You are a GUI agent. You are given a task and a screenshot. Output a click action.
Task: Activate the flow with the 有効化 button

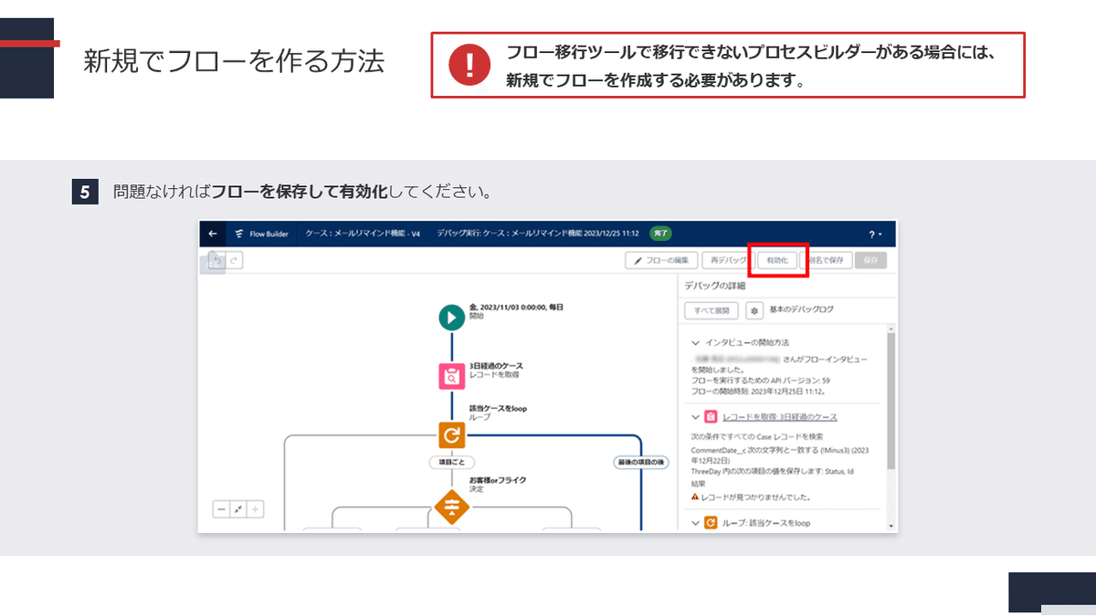(x=777, y=259)
